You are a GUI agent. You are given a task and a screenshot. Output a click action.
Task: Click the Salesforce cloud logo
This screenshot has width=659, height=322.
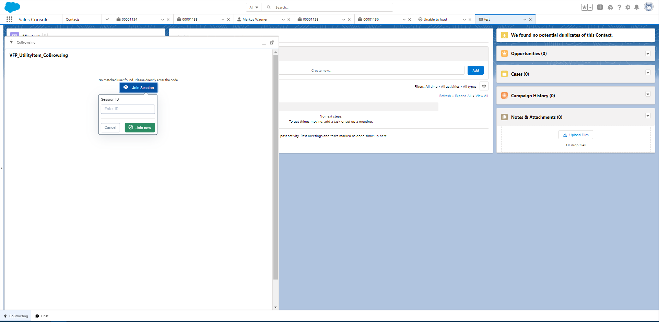[x=12, y=7]
